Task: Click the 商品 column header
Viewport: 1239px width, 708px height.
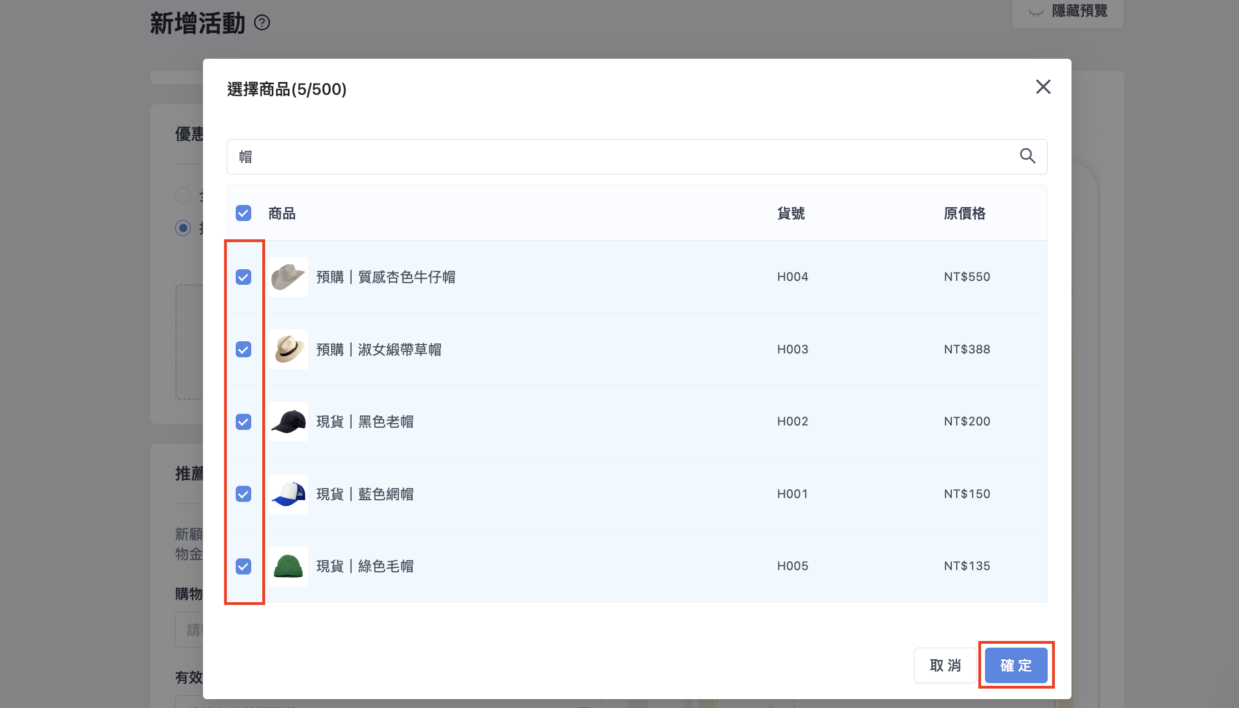Action: [282, 213]
